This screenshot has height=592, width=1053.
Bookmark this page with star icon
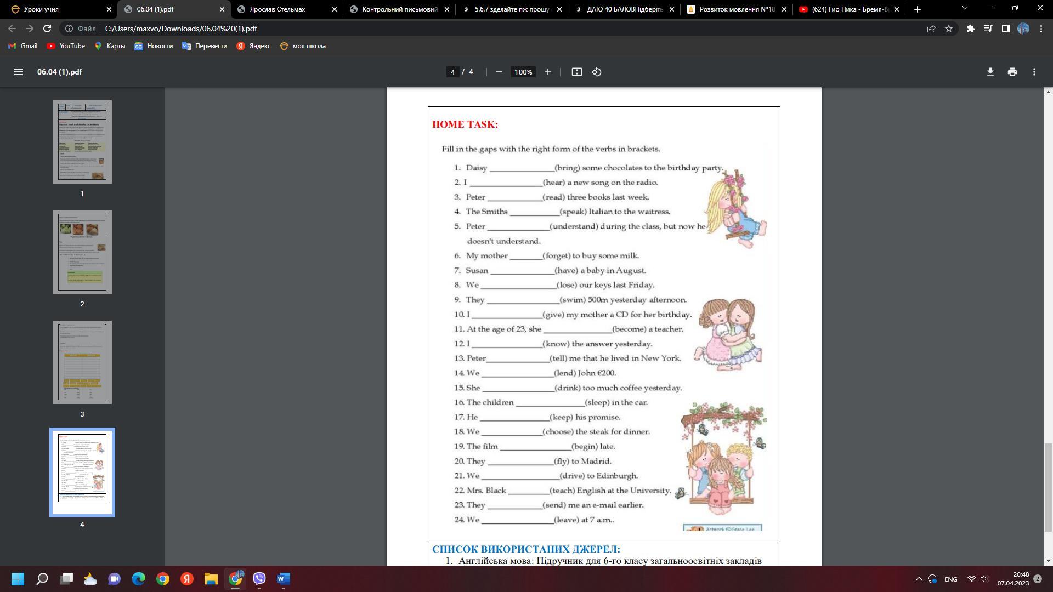coord(949,29)
